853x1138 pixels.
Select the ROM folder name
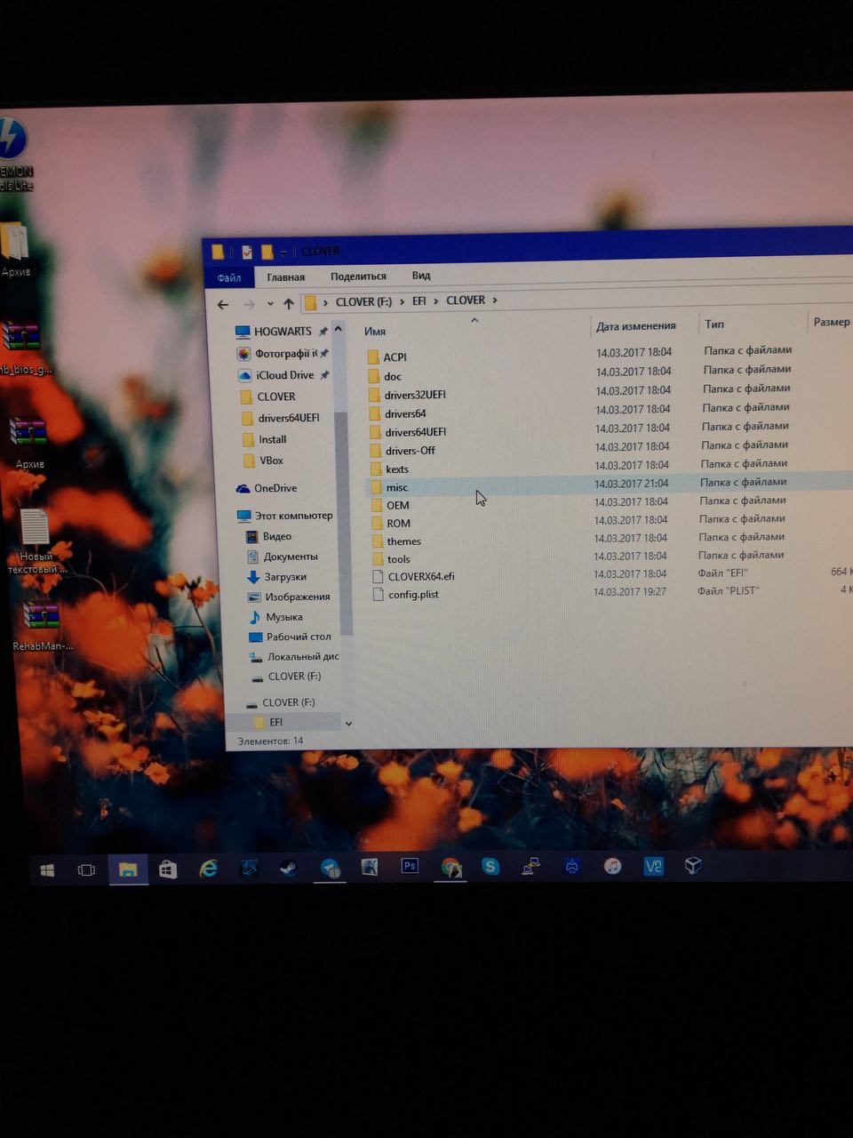[398, 524]
